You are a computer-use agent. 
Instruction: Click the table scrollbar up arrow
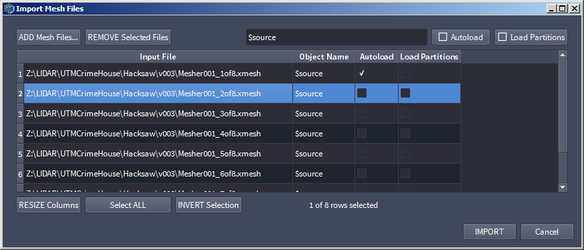pyautogui.click(x=563, y=55)
